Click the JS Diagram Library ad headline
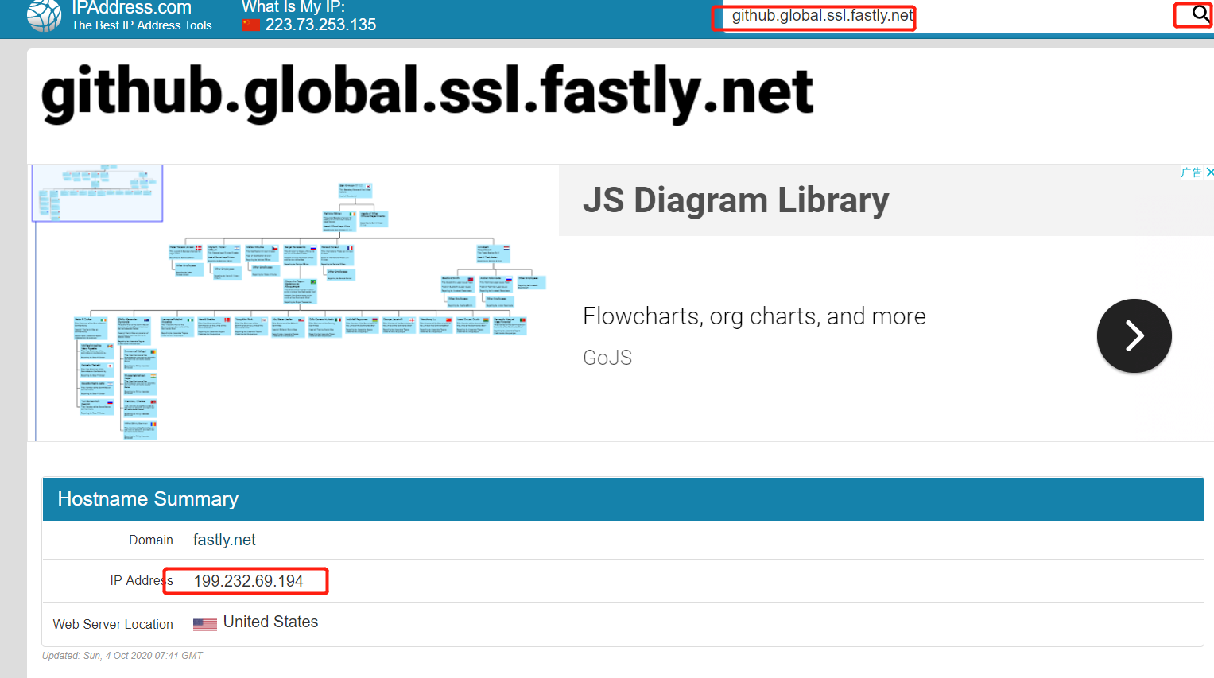The width and height of the screenshot is (1214, 678). (x=735, y=200)
